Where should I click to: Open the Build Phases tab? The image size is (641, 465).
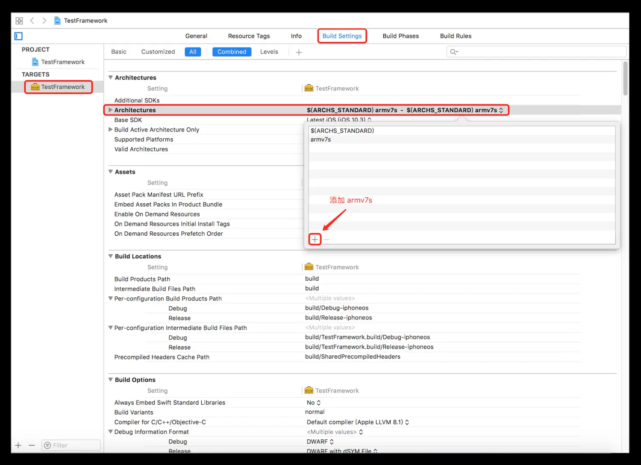(x=400, y=36)
